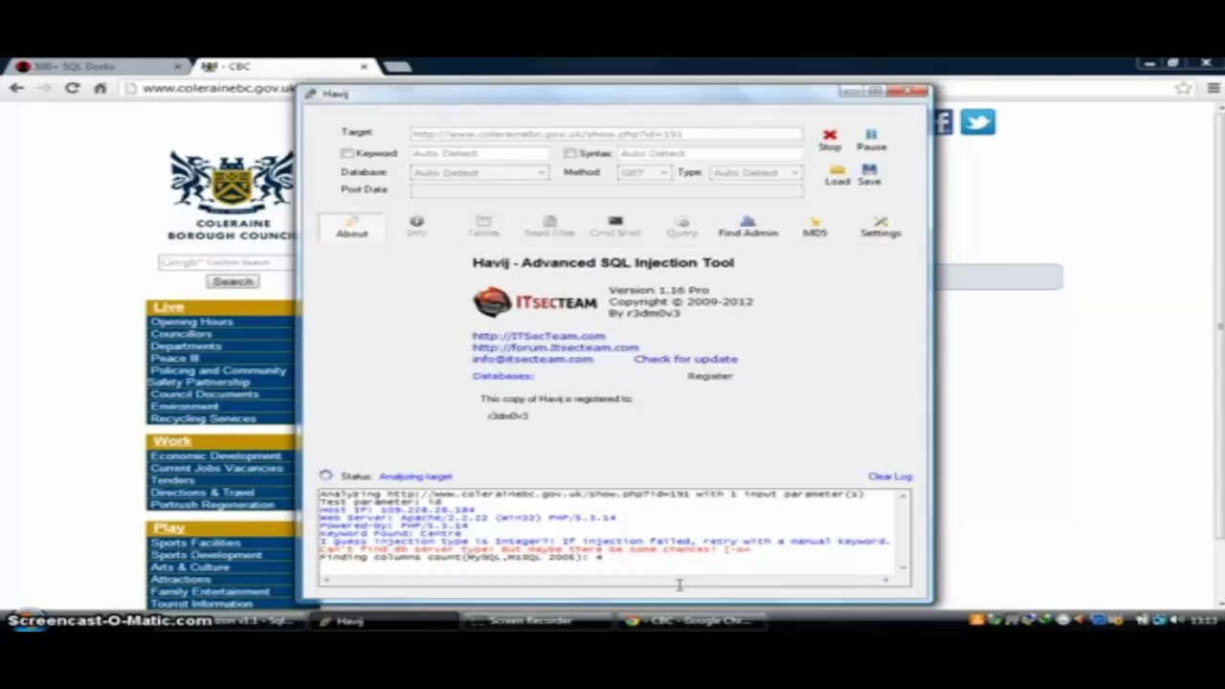1225x689 pixels.
Task: Click the Register label
Action: (x=710, y=376)
